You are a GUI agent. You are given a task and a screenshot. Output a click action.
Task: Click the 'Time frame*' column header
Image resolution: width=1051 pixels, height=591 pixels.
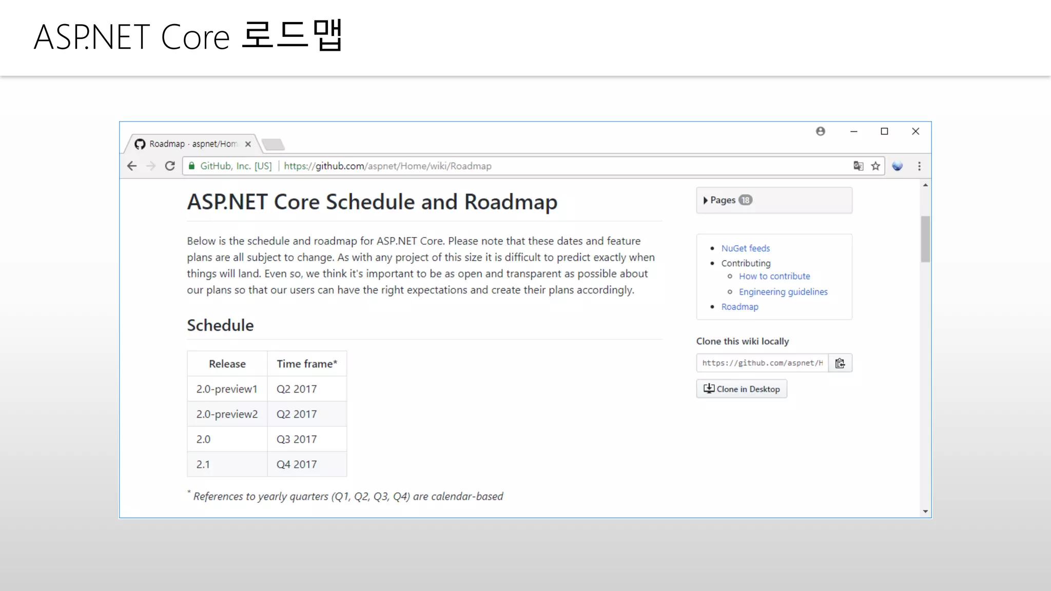tap(307, 364)
